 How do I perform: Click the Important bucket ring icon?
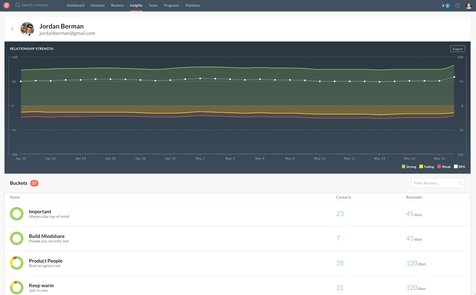(x=17, y=214)
